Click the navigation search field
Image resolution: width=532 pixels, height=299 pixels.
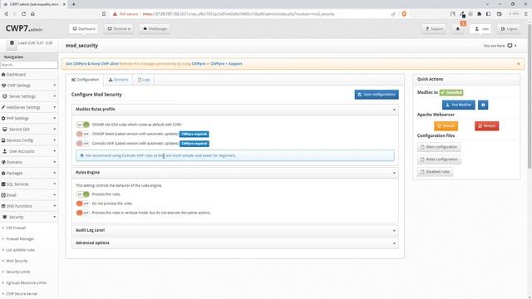[29, 65]
